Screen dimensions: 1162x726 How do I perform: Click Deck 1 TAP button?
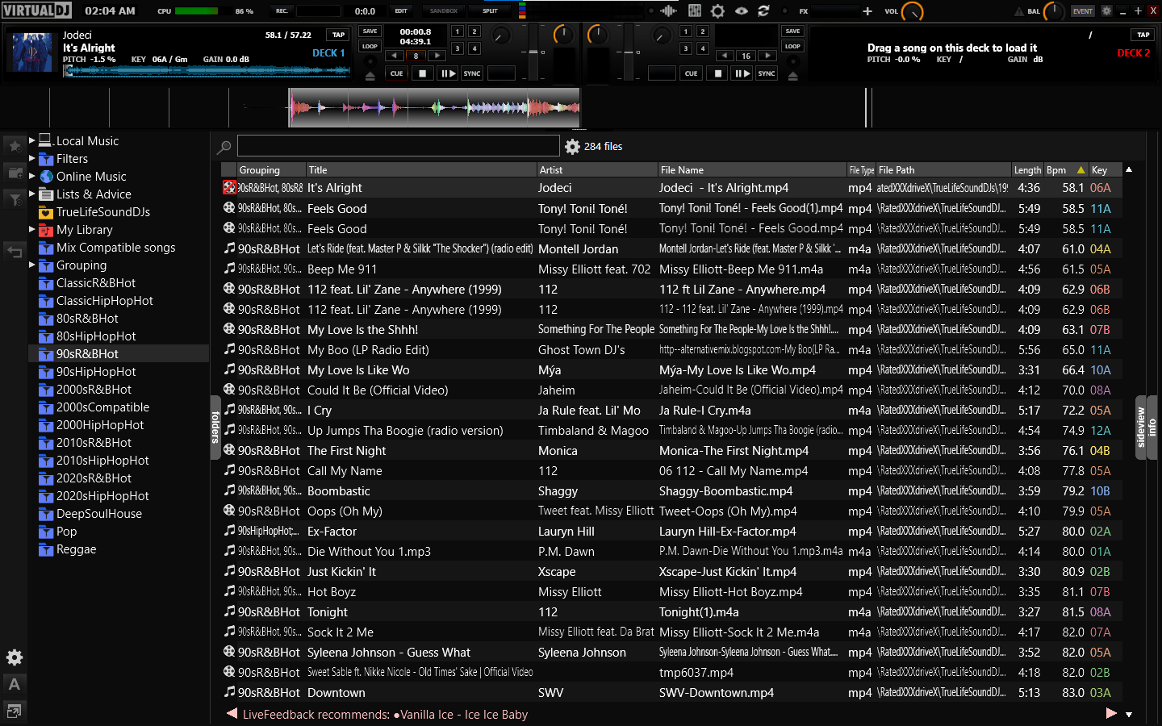[x=338, y=35]
